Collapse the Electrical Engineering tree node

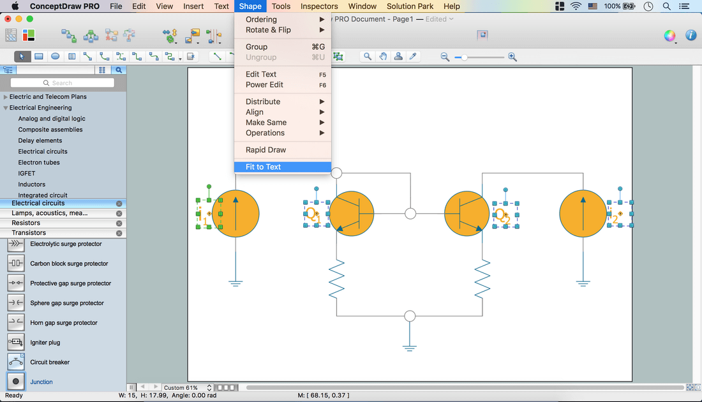6,108
